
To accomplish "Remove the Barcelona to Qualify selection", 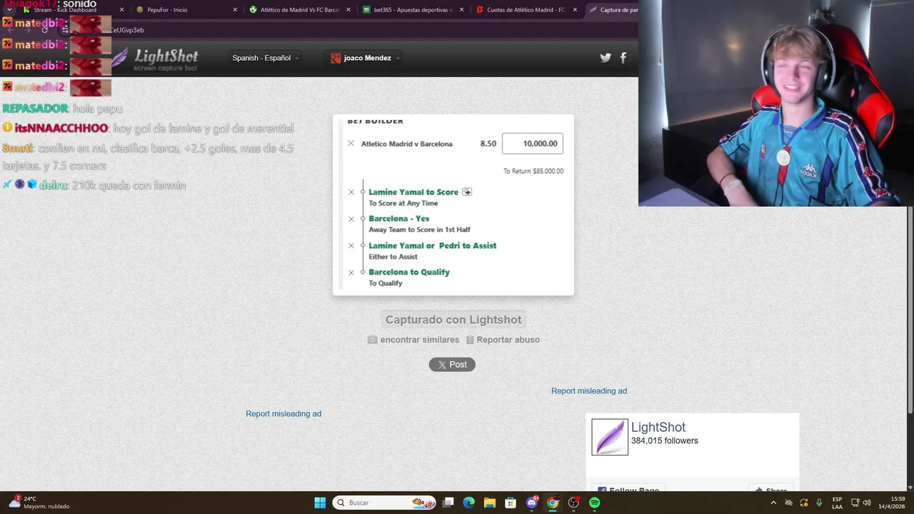I will [351, 272].
